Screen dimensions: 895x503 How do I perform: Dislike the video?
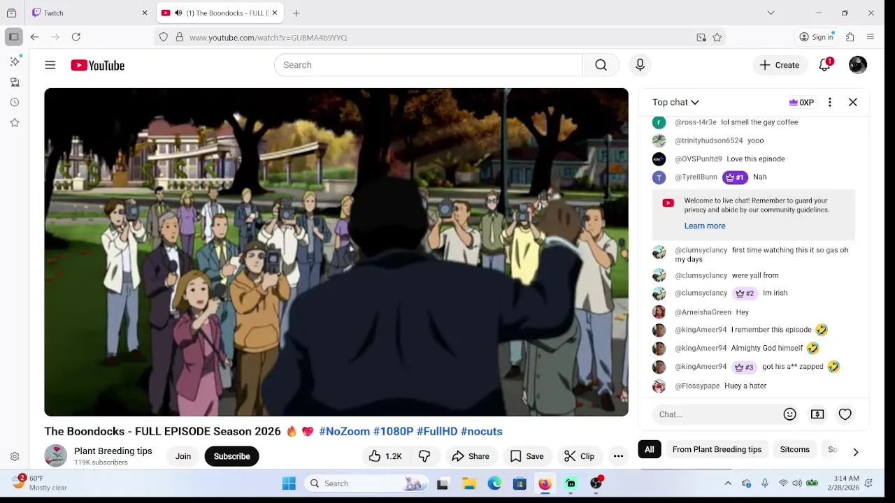[424, 456]
